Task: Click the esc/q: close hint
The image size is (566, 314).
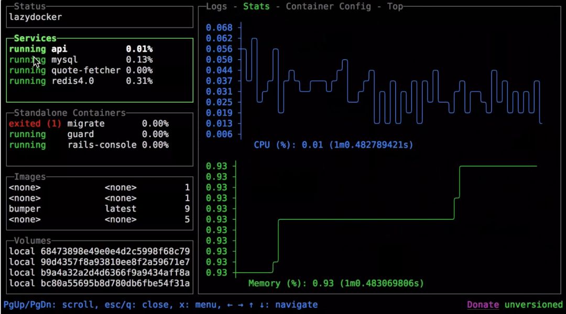Action: 139,305
